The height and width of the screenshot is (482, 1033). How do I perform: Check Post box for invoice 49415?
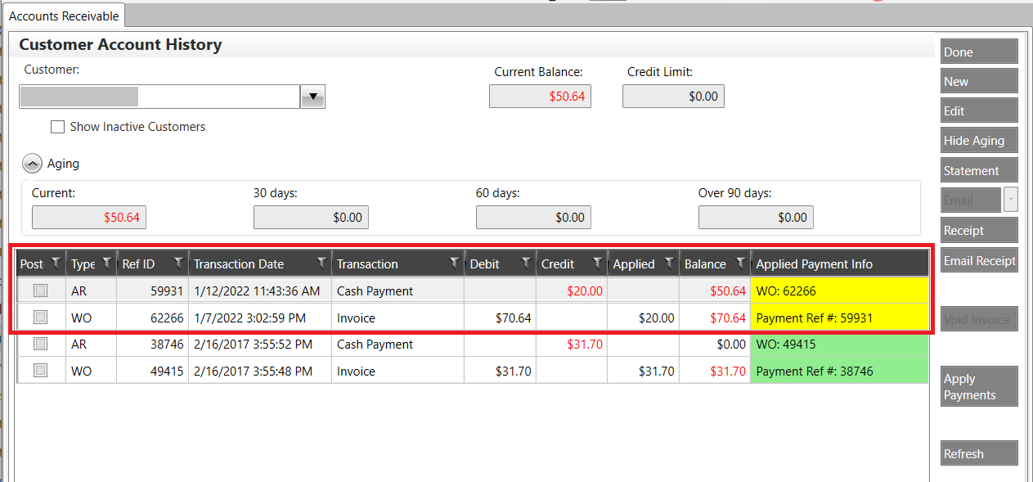[x=40, y=371]
